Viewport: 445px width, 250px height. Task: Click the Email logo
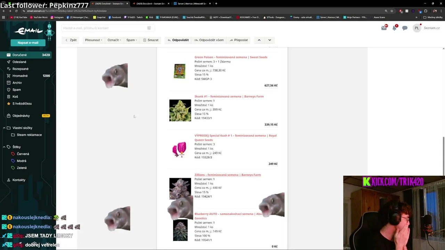[28, 31]
